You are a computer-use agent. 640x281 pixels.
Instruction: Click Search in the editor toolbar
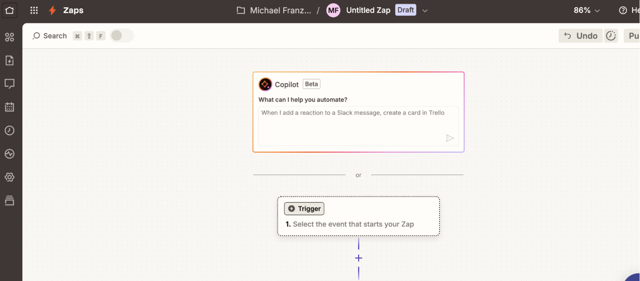(50, 36)
